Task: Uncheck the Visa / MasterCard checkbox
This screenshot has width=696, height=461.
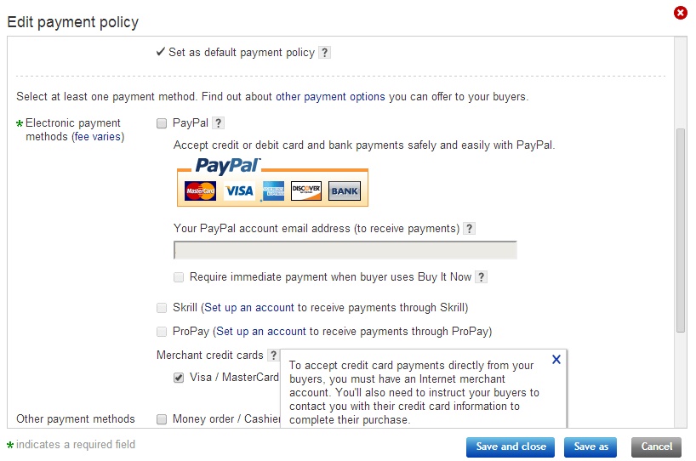Action: pos(179,378)
